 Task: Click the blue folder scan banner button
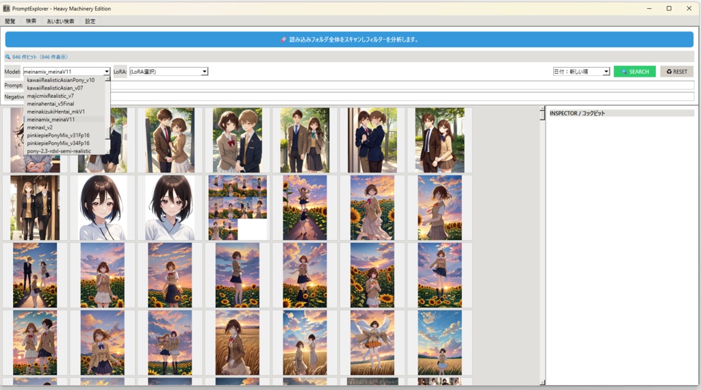point(349,39)
